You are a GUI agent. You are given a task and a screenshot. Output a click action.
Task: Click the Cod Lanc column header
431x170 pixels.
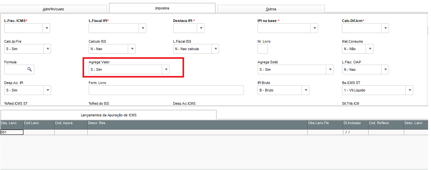(39, 125)
